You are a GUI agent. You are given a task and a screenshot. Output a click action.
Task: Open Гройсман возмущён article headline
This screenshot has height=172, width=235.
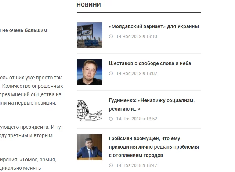(x=154, y=147)
